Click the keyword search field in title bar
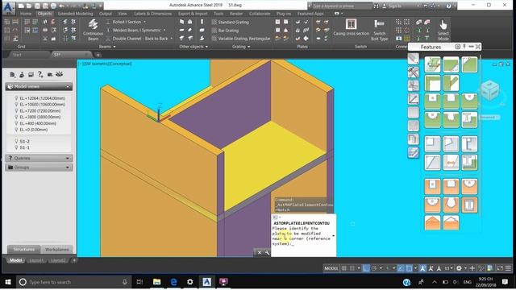This screenshot has width=516, height=290. click(342, 6)
